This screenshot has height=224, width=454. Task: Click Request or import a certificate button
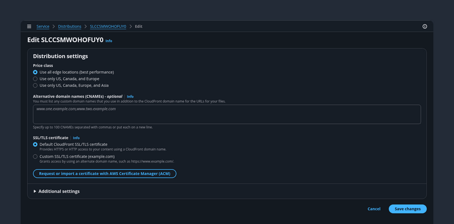click(104, 173)
